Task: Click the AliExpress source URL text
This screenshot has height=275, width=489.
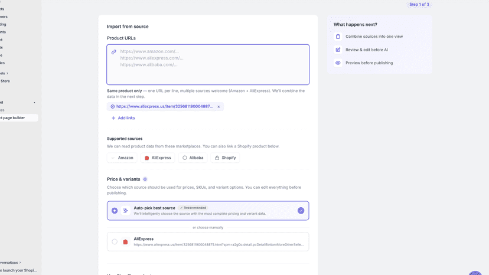Action: tap(219, 245)
